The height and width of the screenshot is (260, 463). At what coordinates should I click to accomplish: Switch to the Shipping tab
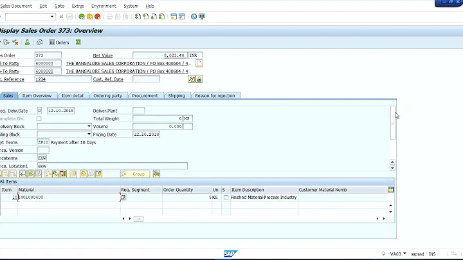[x=177, y=96]
